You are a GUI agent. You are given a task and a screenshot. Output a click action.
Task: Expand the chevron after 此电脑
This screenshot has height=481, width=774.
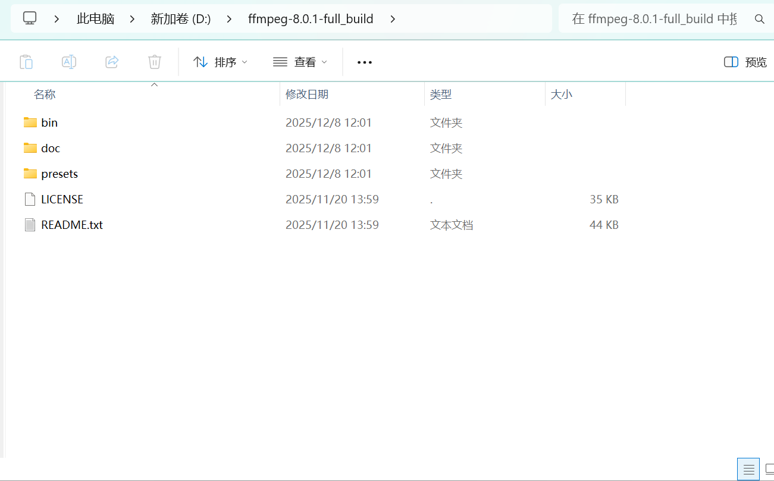(x=132, y=19)
